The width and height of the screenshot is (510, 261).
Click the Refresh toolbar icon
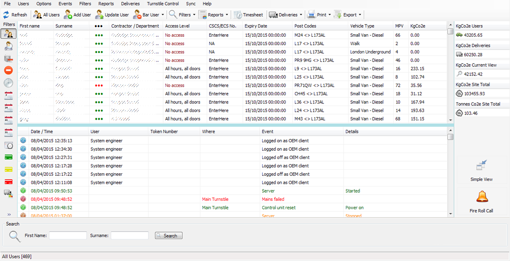(7, 15)
